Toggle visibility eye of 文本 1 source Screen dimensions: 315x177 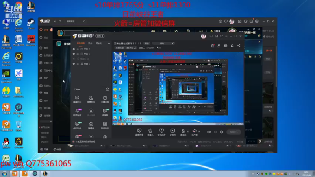pos(74,54)
